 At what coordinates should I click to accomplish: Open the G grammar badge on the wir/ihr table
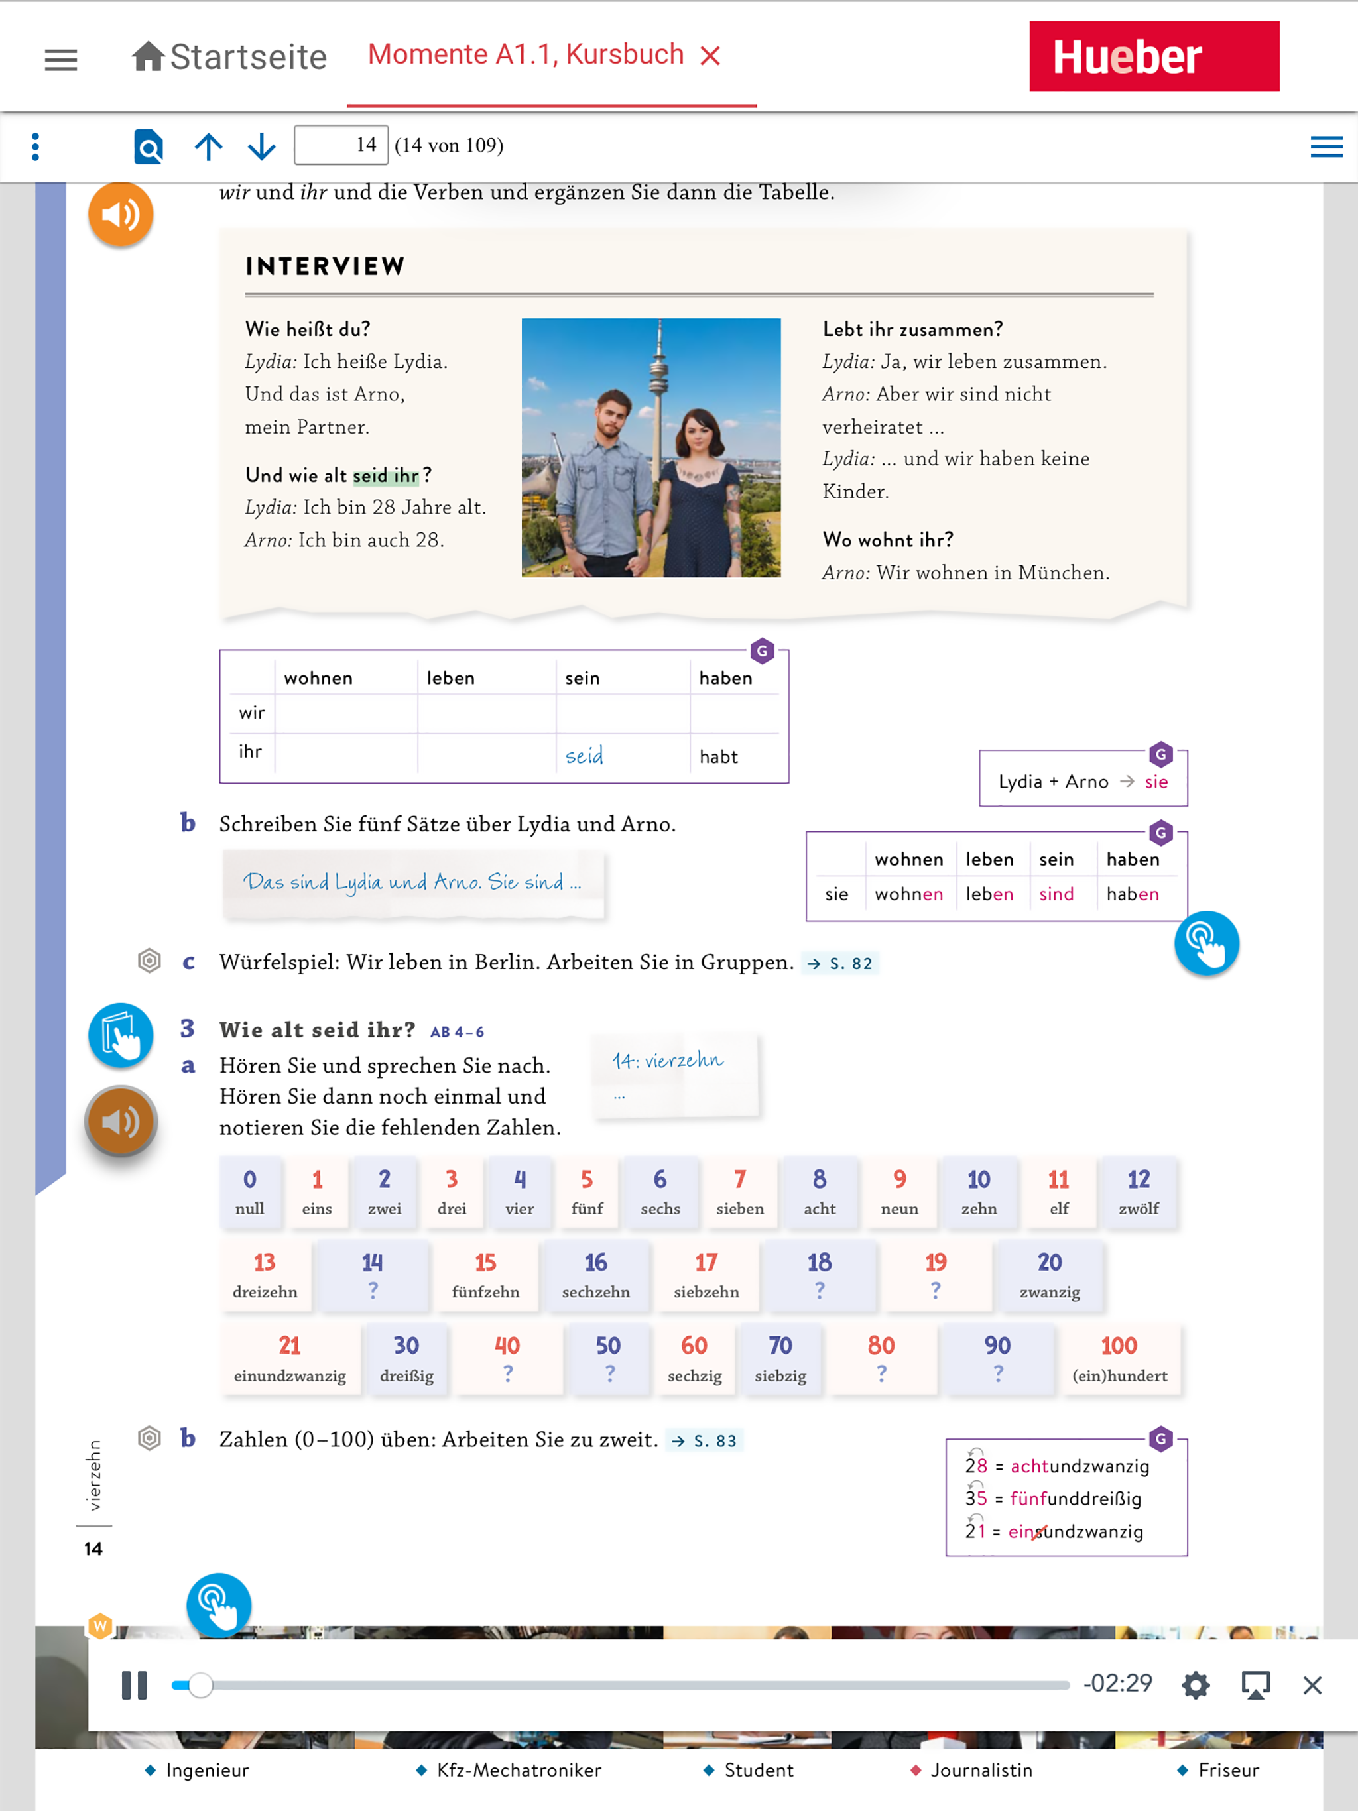click(x=762, y=651)
